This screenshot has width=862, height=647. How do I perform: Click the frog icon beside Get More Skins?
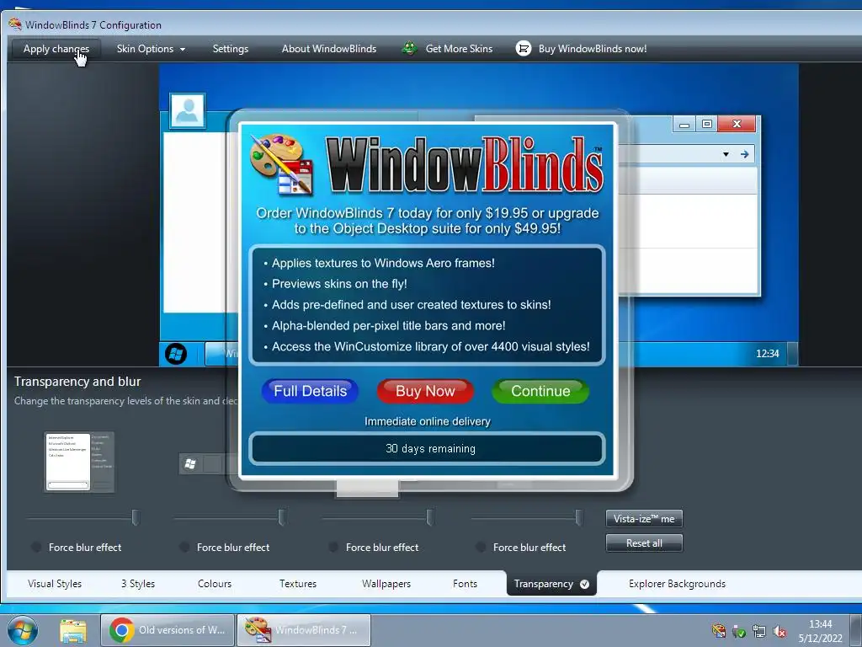click(409, 48)
